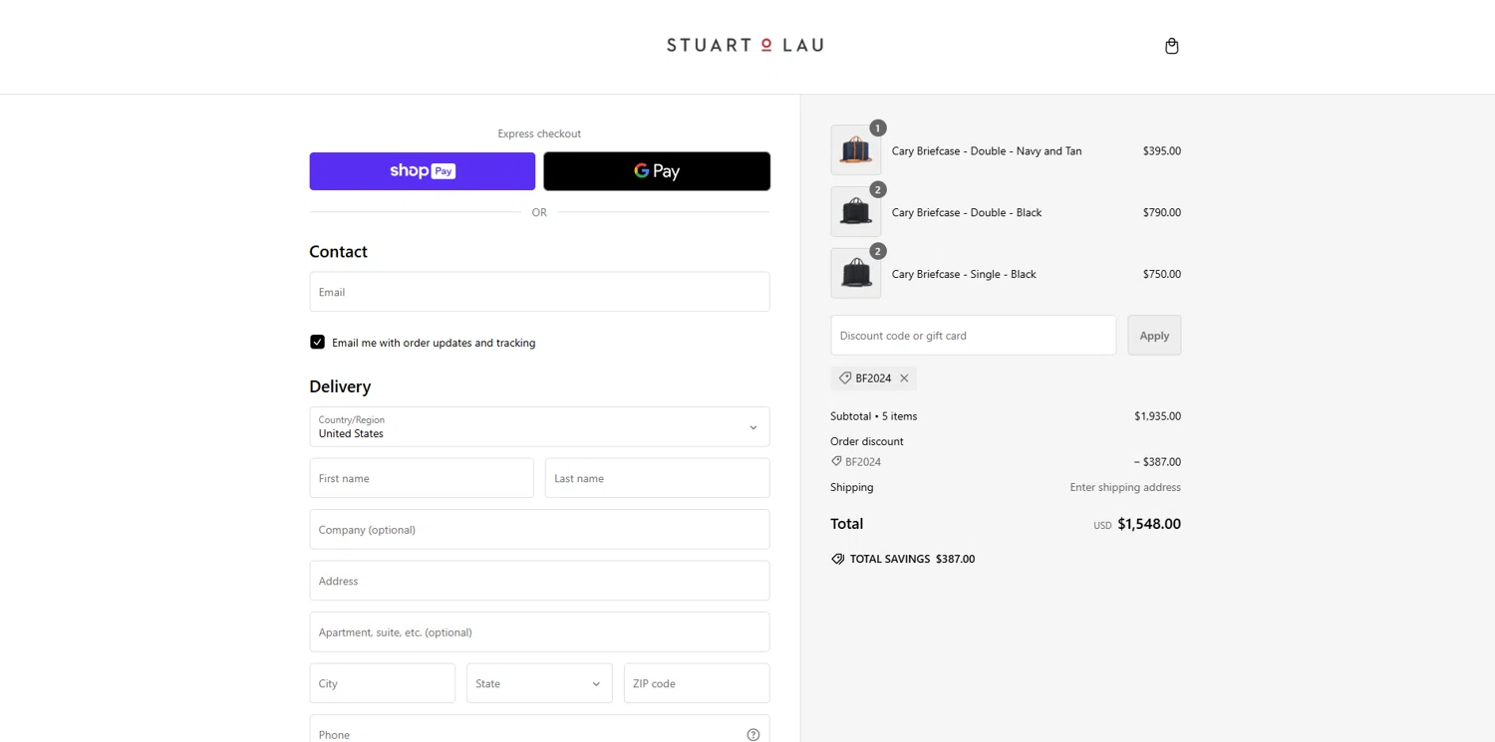
Task: Click the Stuart & Lau logo
Action: click(x=746, y=45)
